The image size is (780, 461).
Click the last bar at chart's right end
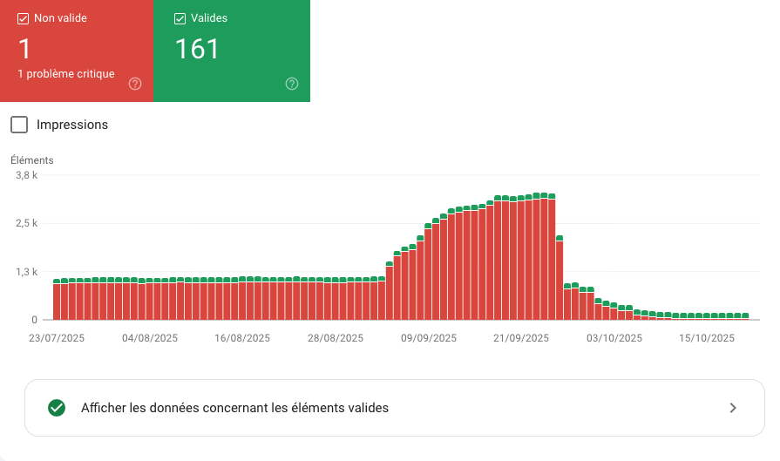pyautogui.click(x=745, y=317)
